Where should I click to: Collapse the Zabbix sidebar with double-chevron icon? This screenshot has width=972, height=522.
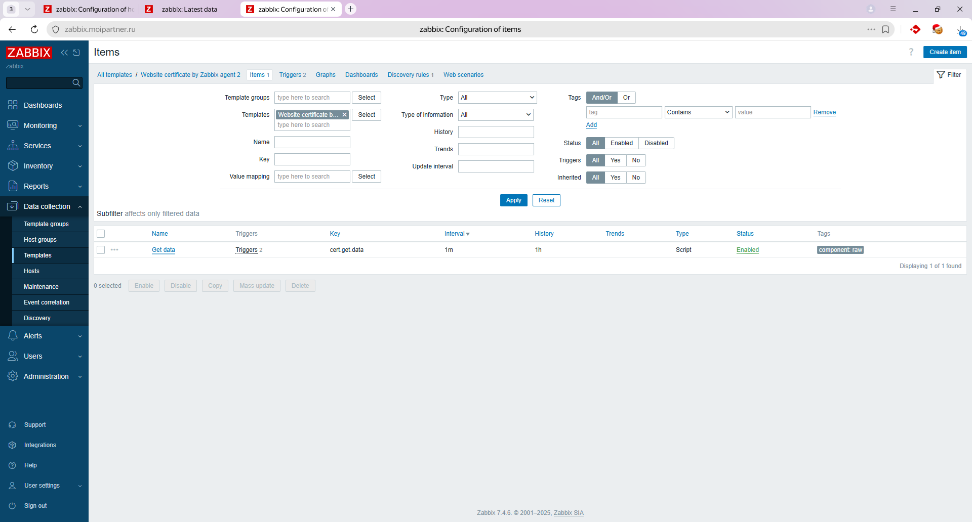coord(64,53)
